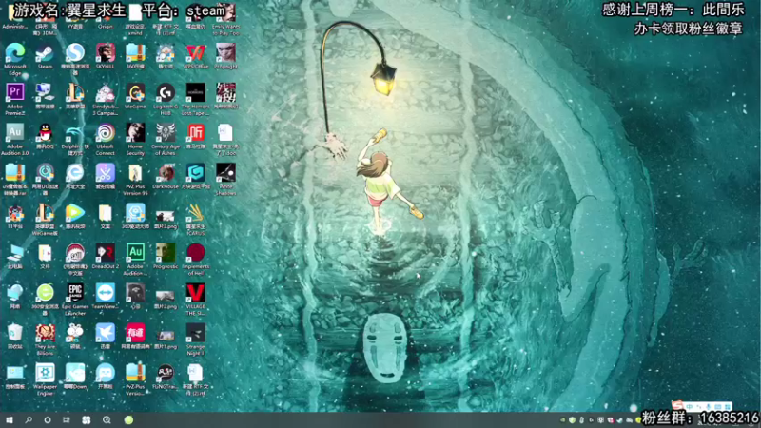Launch the WeGame desktop shortcut
This screenshot has height=428, width=761.
(135, 92)
